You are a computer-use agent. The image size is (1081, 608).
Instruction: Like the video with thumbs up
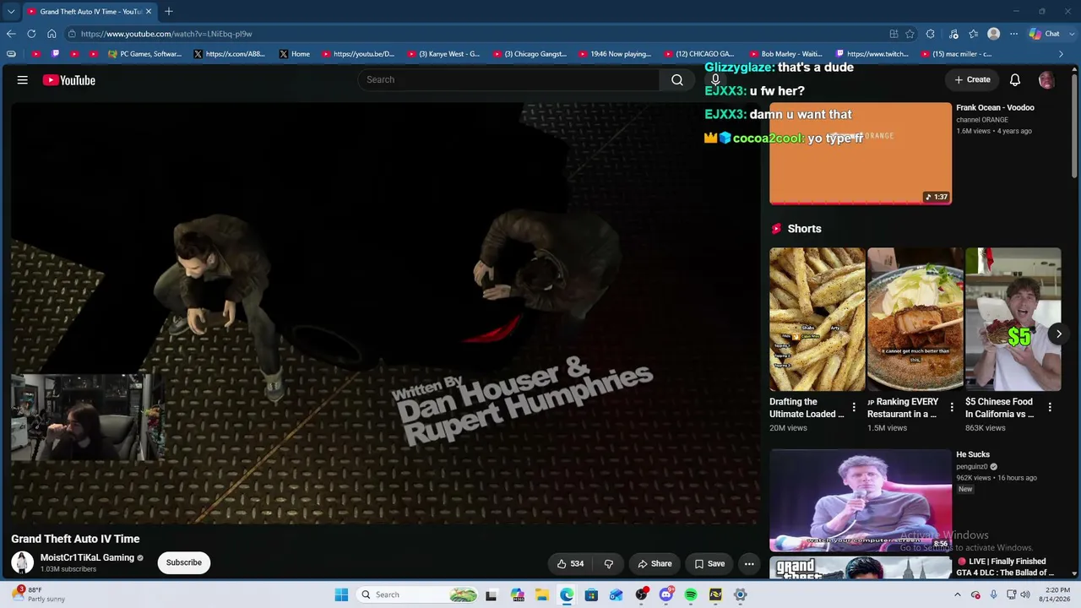coord(571,563)
